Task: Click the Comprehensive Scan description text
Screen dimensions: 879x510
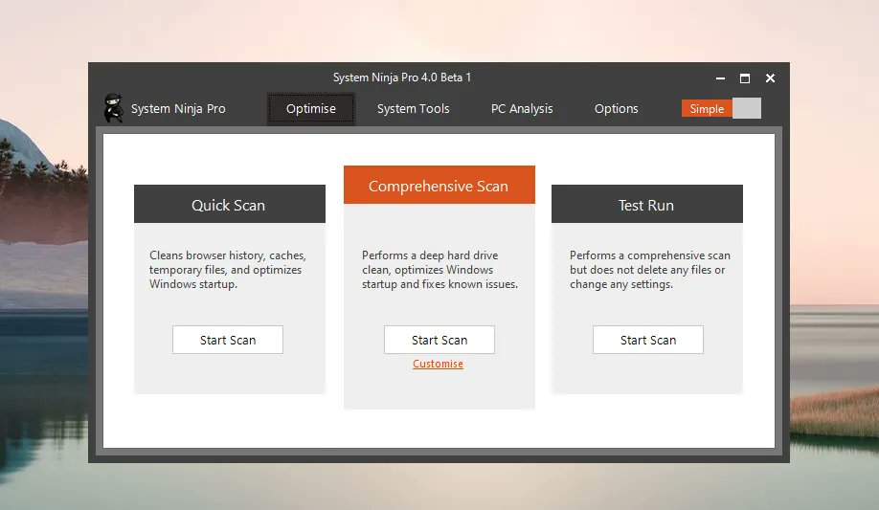Action: tap(440, 270)
